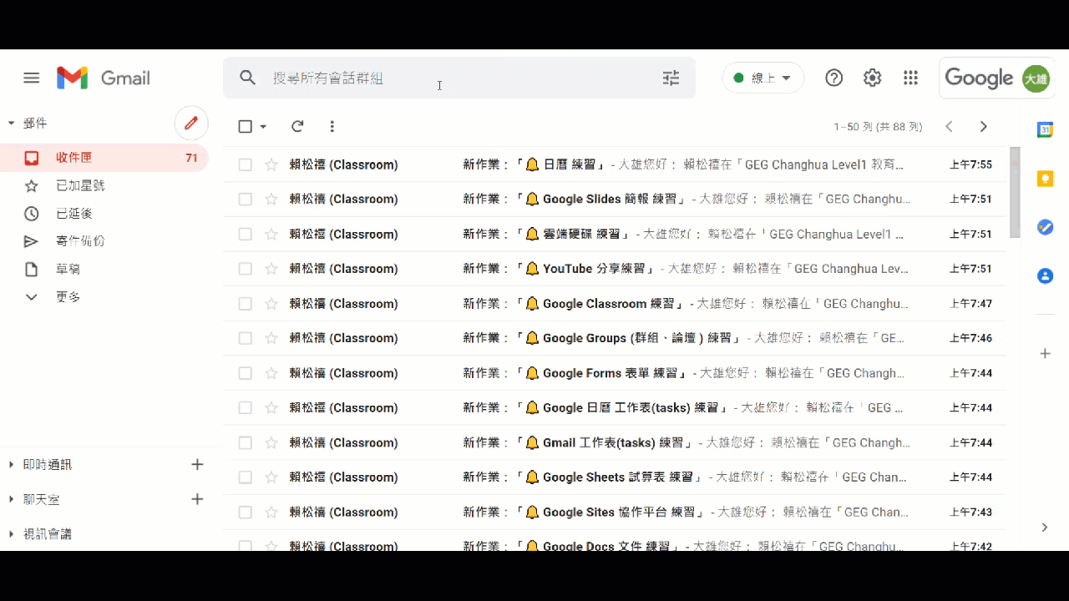Select the Google Groups 練習 checkbox

245,338
